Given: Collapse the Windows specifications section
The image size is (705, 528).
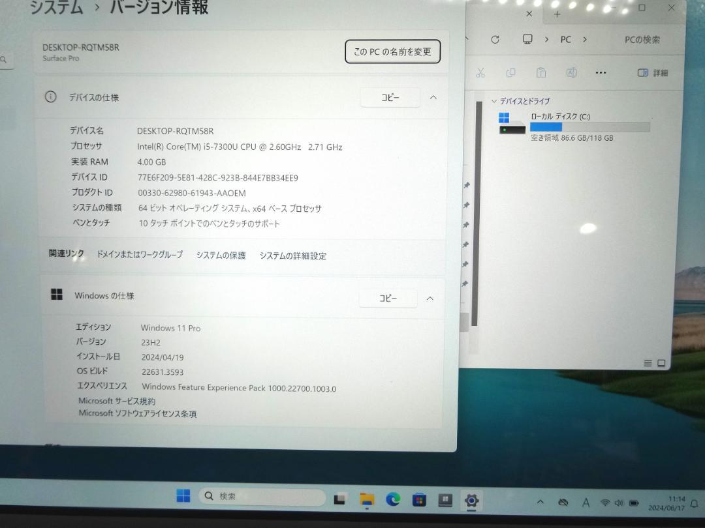Looking at the screenshot, I should pyautogui.click(x=430, y=298).
